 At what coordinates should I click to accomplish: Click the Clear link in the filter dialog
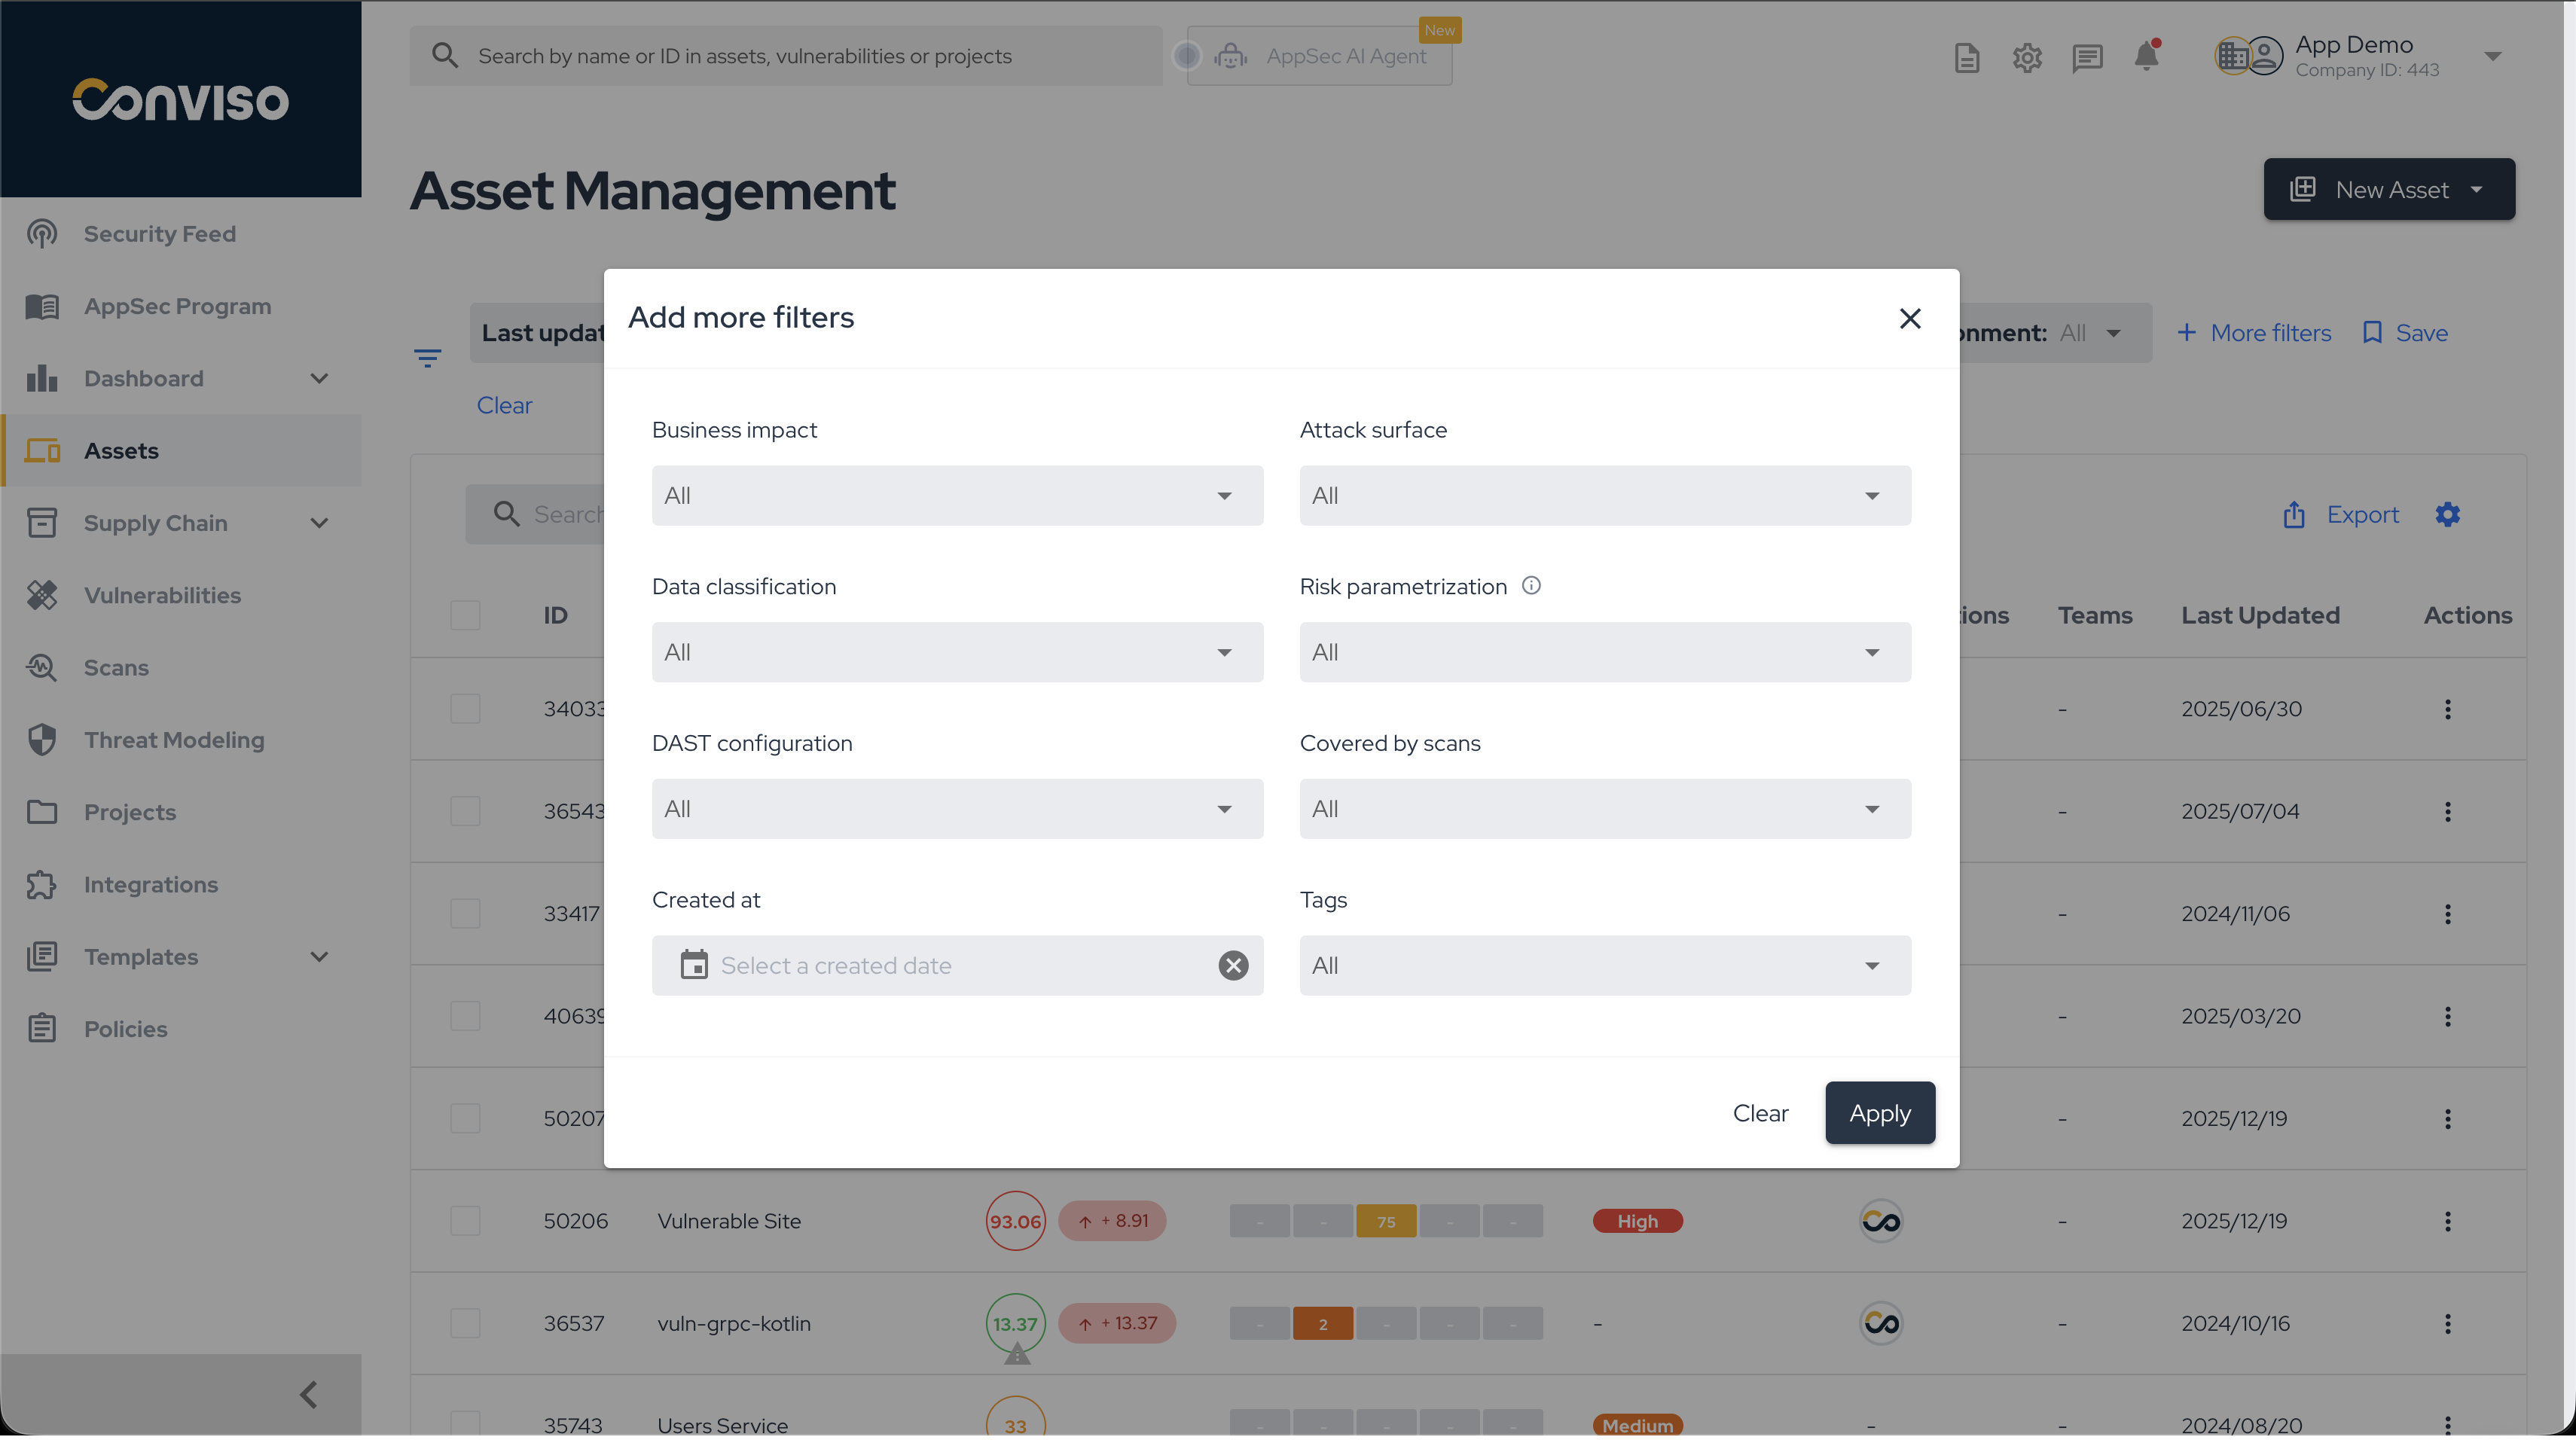tap(1760, 1113)
